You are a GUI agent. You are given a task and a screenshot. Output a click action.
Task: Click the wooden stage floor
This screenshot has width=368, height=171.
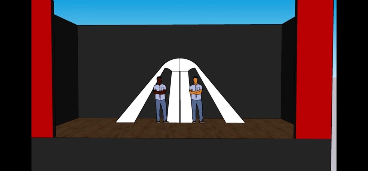(x=112, y=129)
